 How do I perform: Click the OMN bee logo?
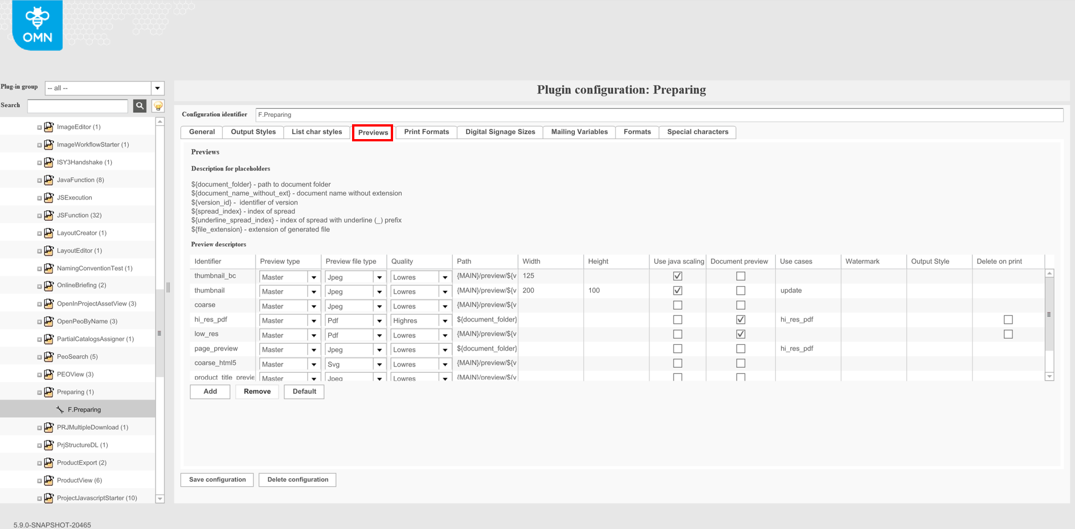point(36,25)
